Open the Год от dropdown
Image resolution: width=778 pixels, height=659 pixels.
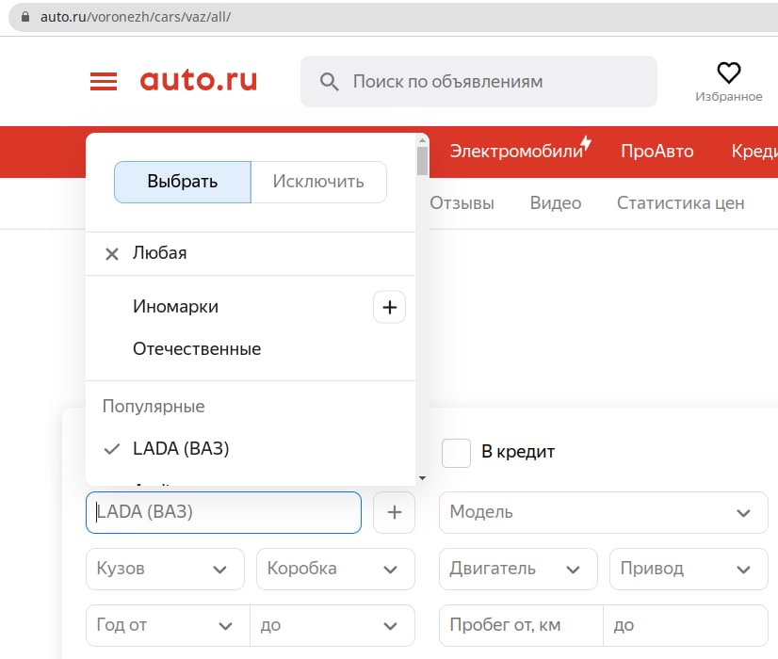(x=168, y=625)
